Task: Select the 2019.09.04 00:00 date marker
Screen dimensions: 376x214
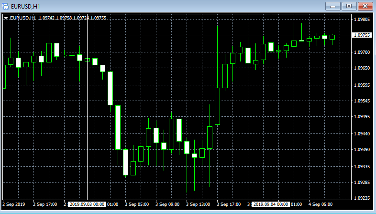Action: tap(271, 204)
